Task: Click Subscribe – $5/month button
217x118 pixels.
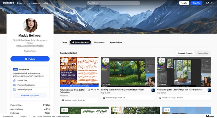Action: [x=30, y=95]
